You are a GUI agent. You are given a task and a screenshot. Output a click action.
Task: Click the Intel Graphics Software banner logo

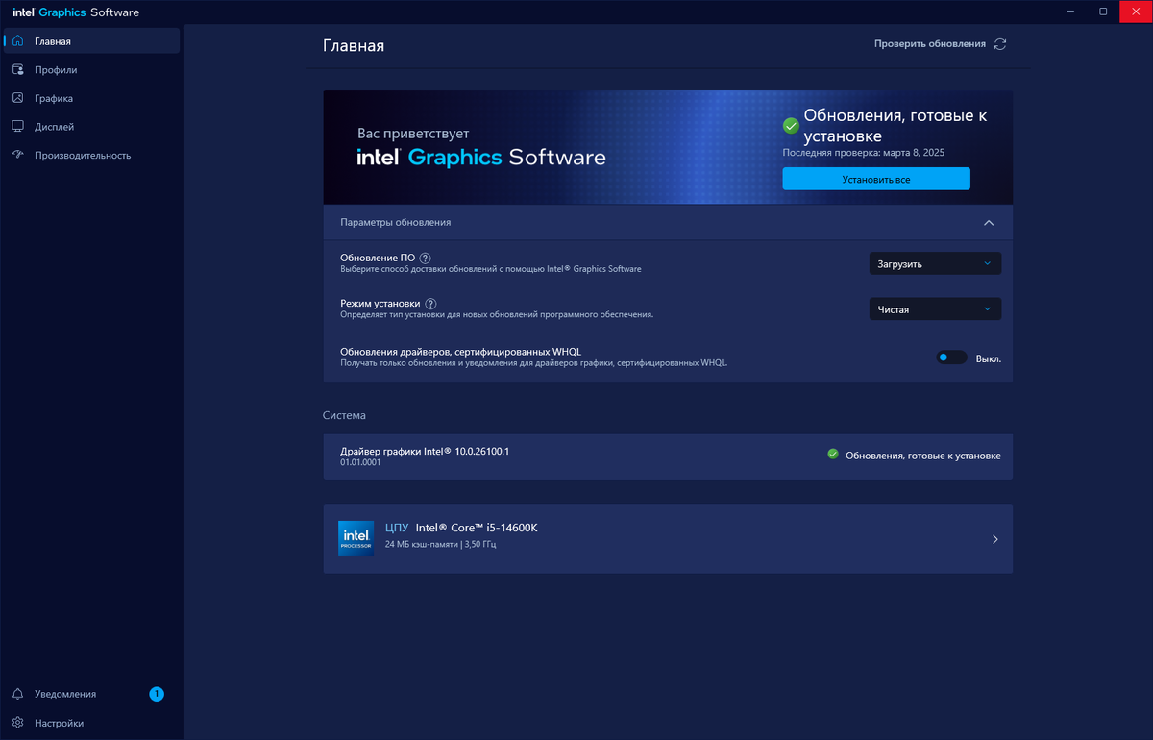tap(481, 157)
